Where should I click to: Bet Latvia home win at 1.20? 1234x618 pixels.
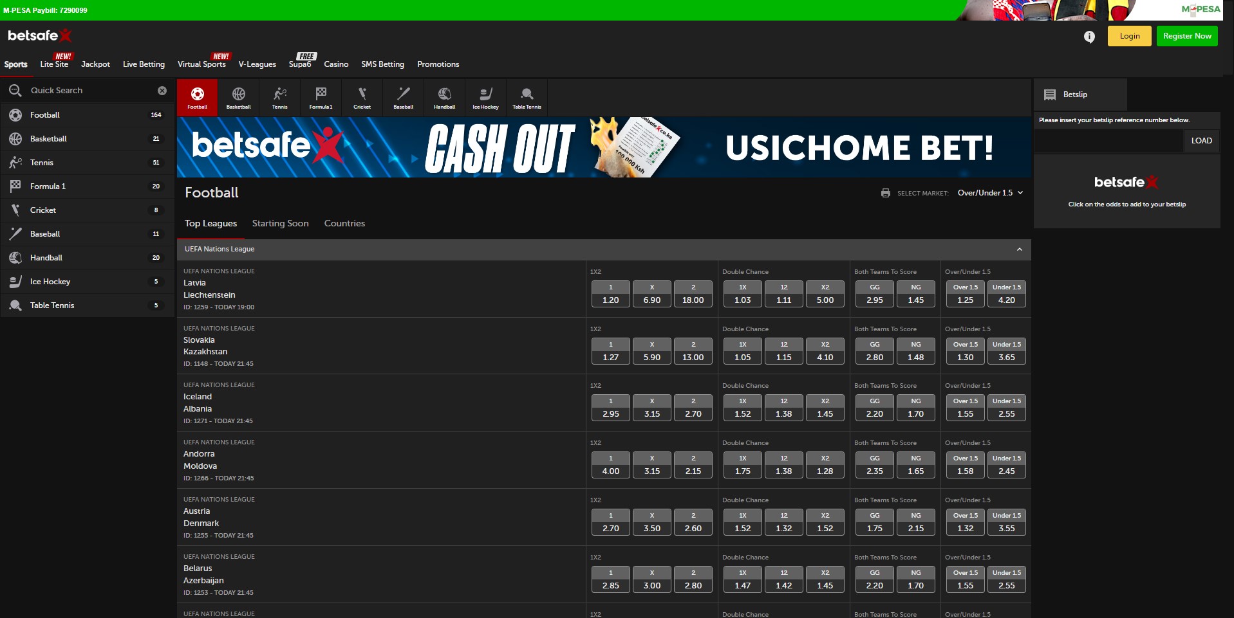[x=611, y=294]
